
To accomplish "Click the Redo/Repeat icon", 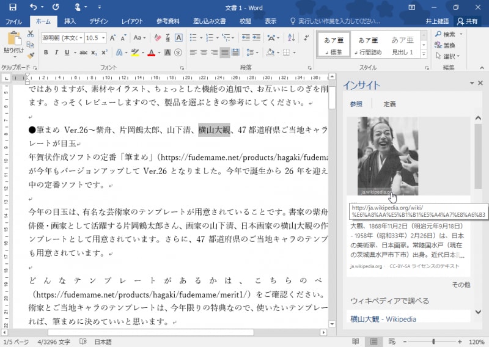I will tap(56, 7).
